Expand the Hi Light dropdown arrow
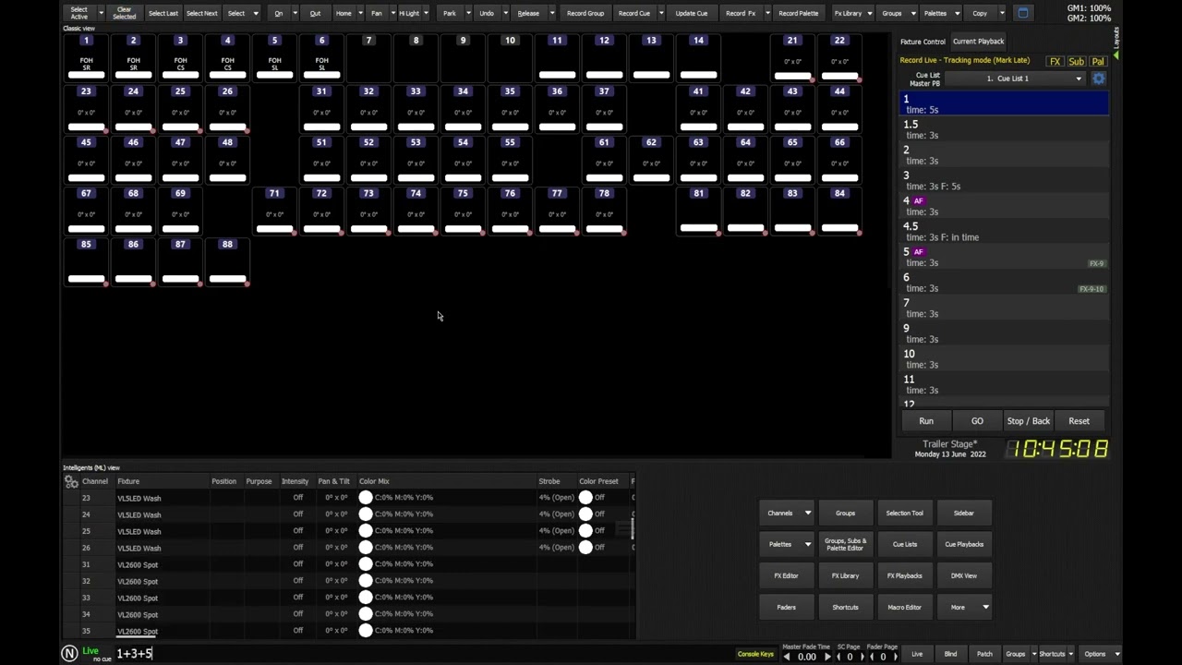This screenshot has width=1182, height=665. pyautogui.click(x=426, y=13)
